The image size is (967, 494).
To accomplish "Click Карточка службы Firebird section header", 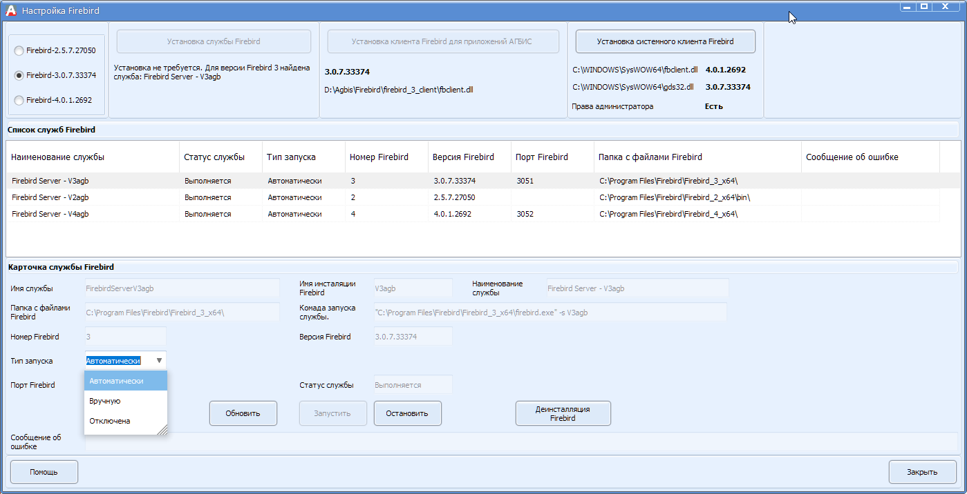I will [x=61, y=267].
